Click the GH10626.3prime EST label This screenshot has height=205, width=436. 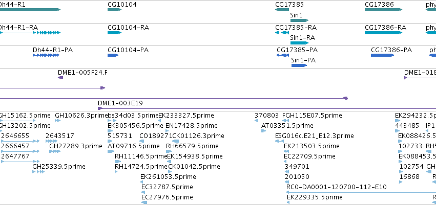tap(81, 116)
